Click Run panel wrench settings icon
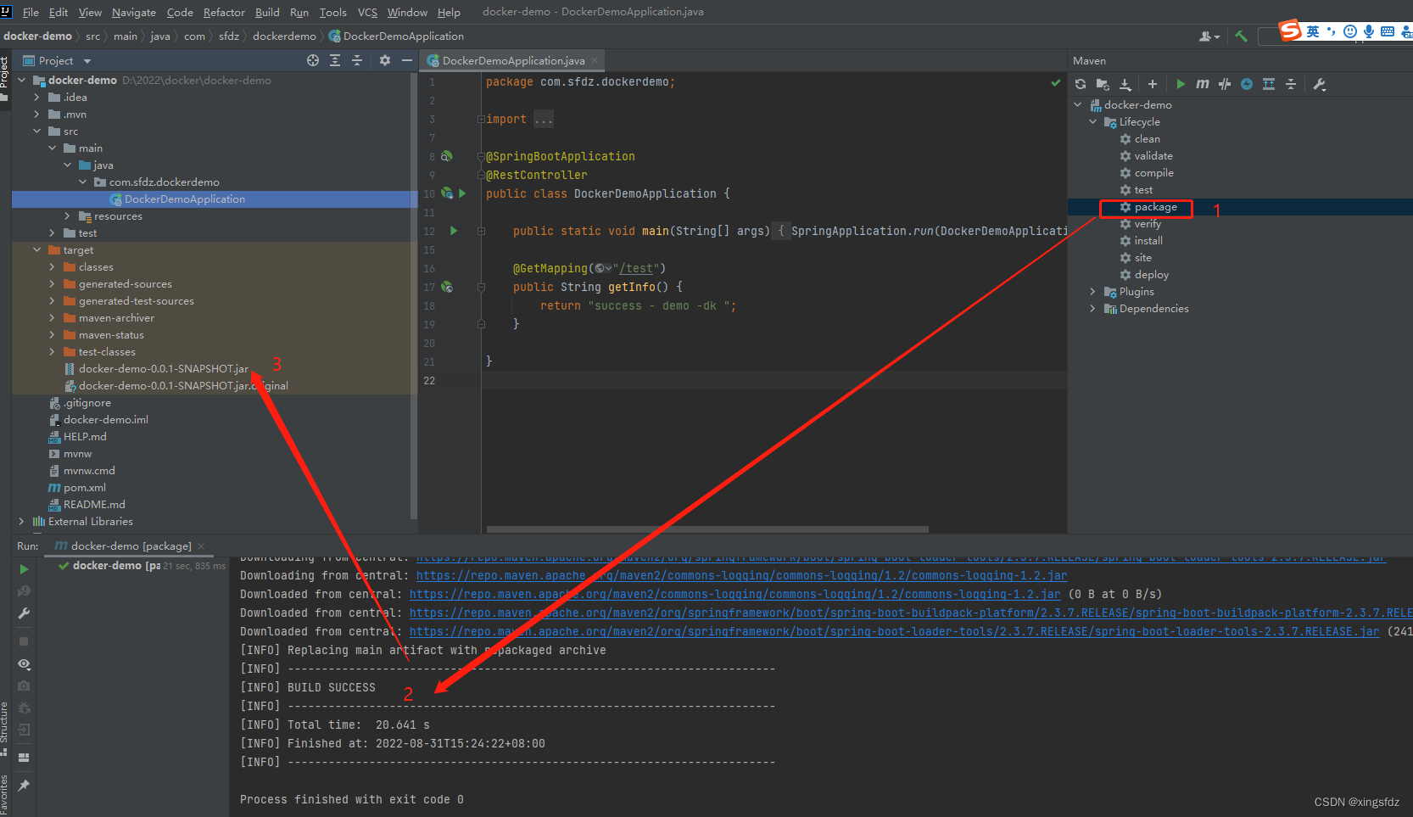Viewport: 1413px width, 817px height. click(24, 613)
